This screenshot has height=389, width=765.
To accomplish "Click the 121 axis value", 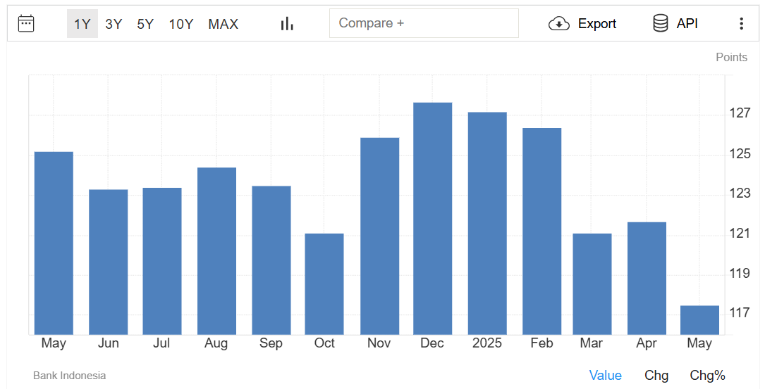I will click(x=740, y=234).
